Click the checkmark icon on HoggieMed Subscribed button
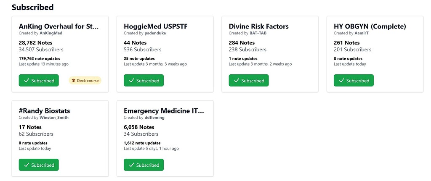 pos(131,81)
